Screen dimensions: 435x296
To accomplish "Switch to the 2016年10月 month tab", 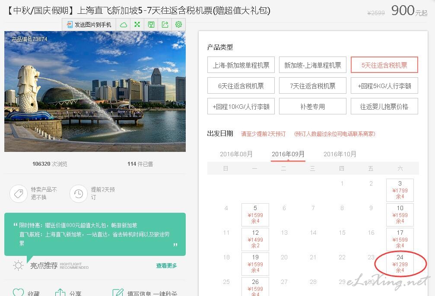I will 340,154.
